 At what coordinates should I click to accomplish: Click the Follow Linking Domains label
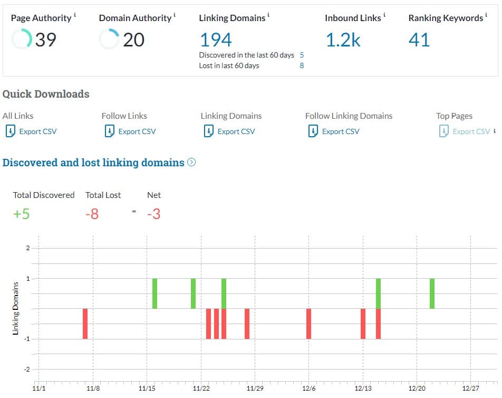pyautogui.click(x=349, y=116)
